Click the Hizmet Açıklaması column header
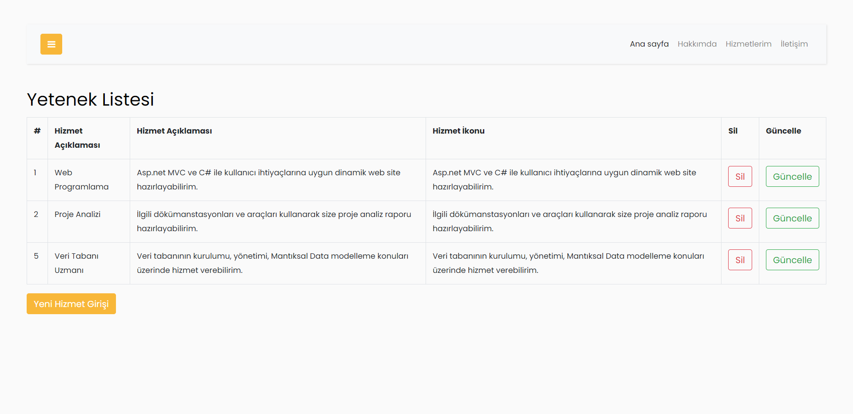The height and width of the screenshot is (414, 853). [174, 131]
